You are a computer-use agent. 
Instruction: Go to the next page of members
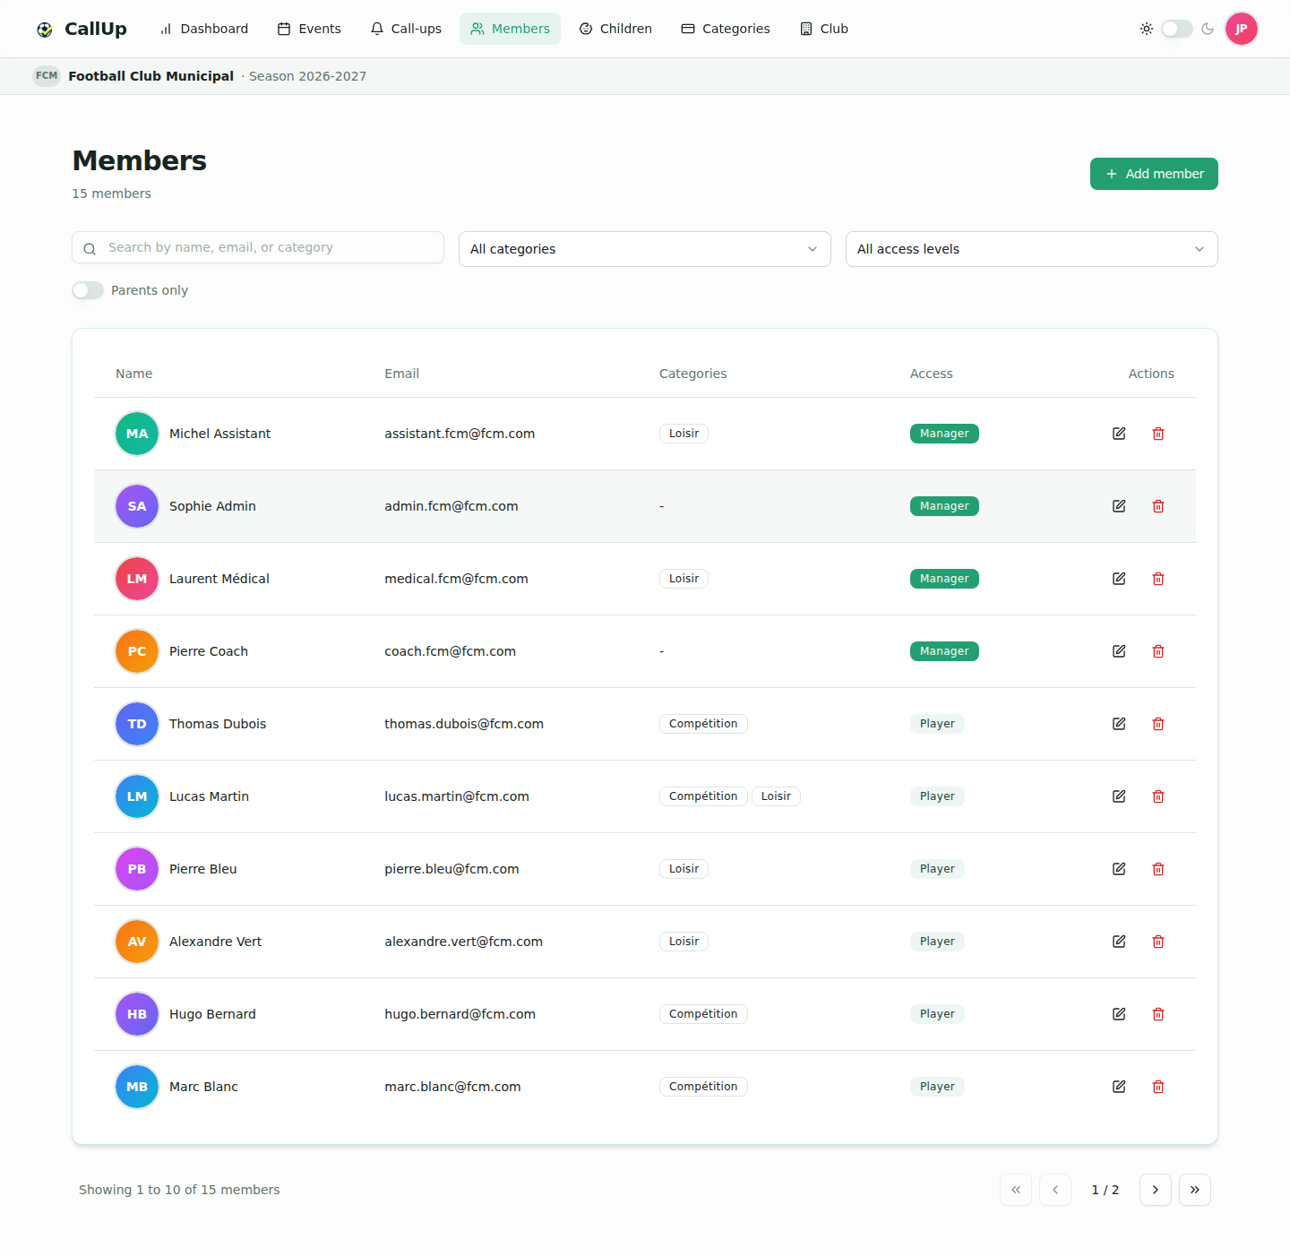click(1156, 1190)
